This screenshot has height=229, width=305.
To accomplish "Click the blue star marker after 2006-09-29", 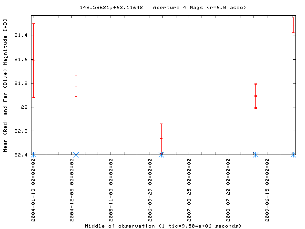I will (x=161, y=155).
